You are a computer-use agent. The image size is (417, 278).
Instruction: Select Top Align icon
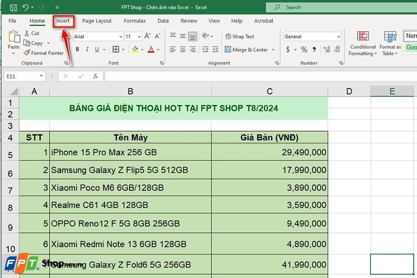coord(173,35)
